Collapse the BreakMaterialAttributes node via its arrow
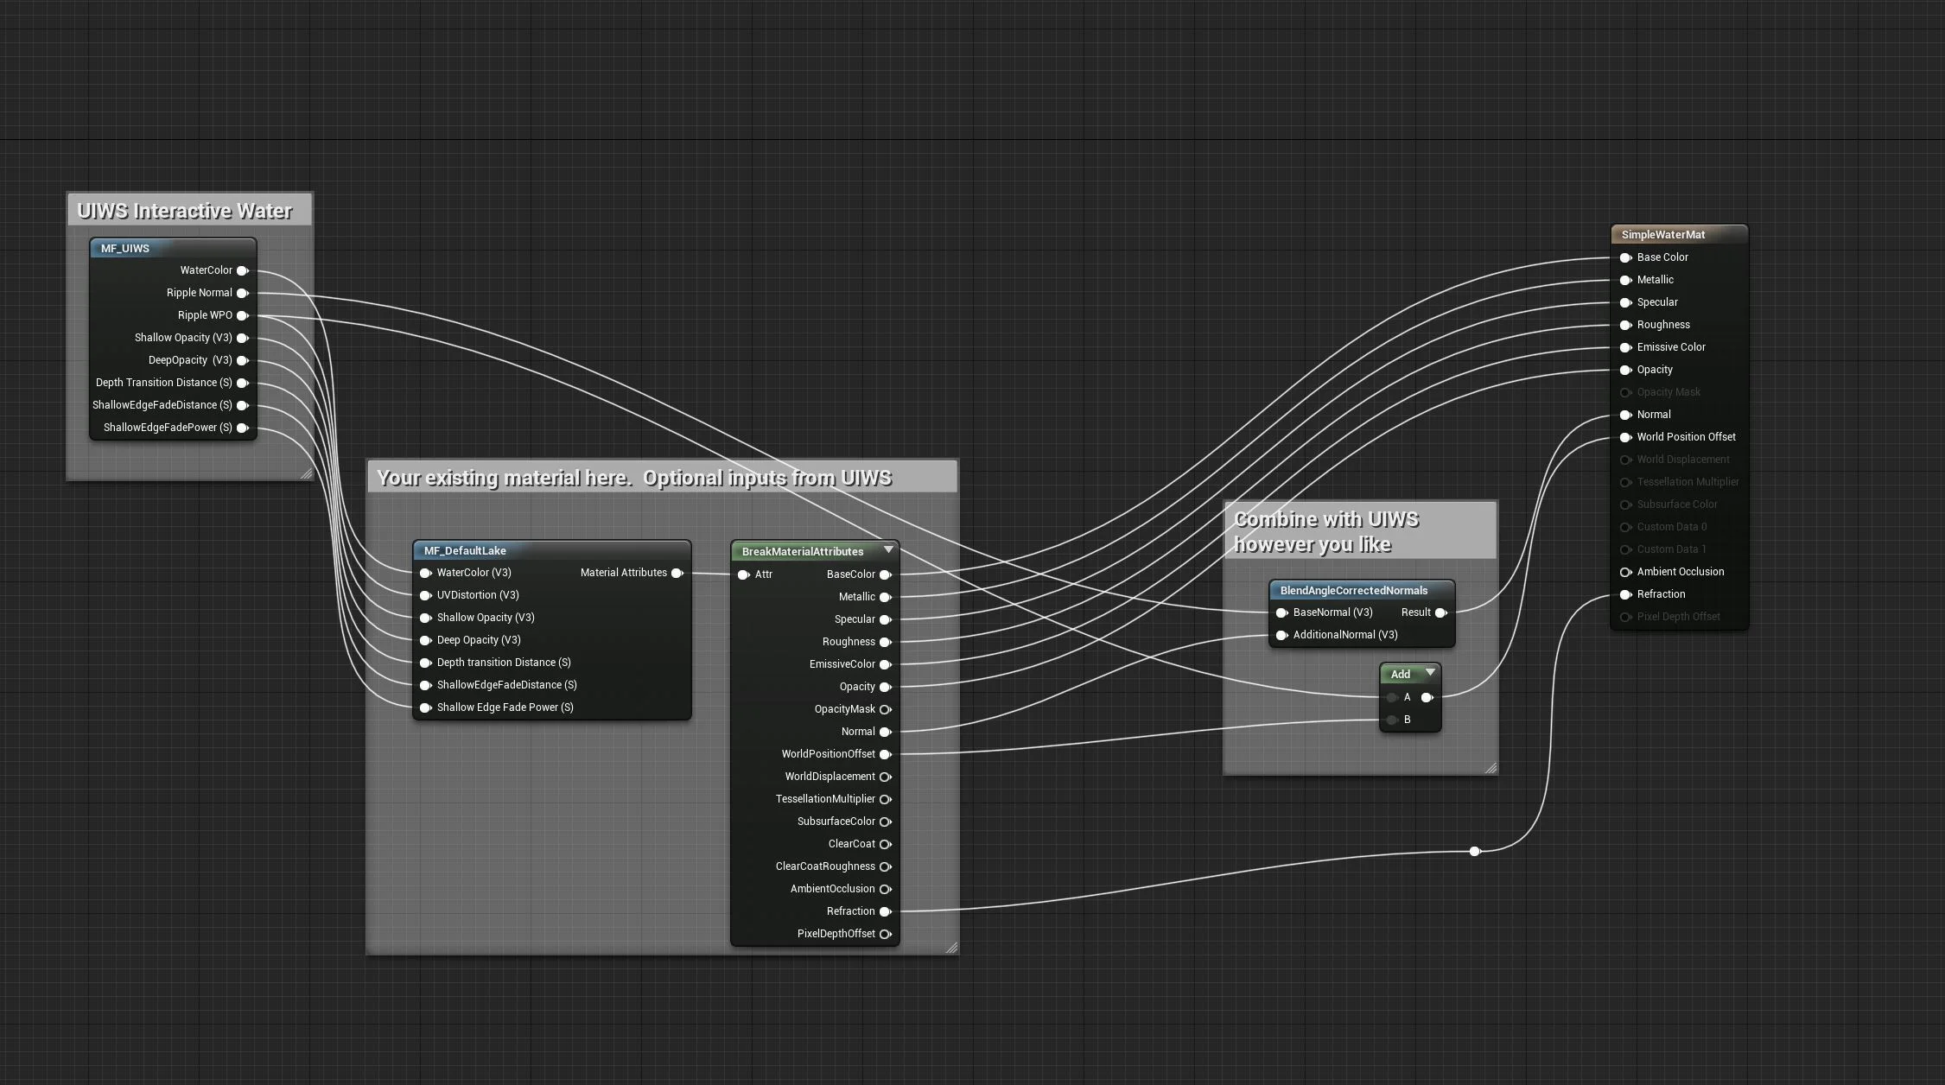The height and width of the screenshot is (1085, 1945). tap(888, 550)
